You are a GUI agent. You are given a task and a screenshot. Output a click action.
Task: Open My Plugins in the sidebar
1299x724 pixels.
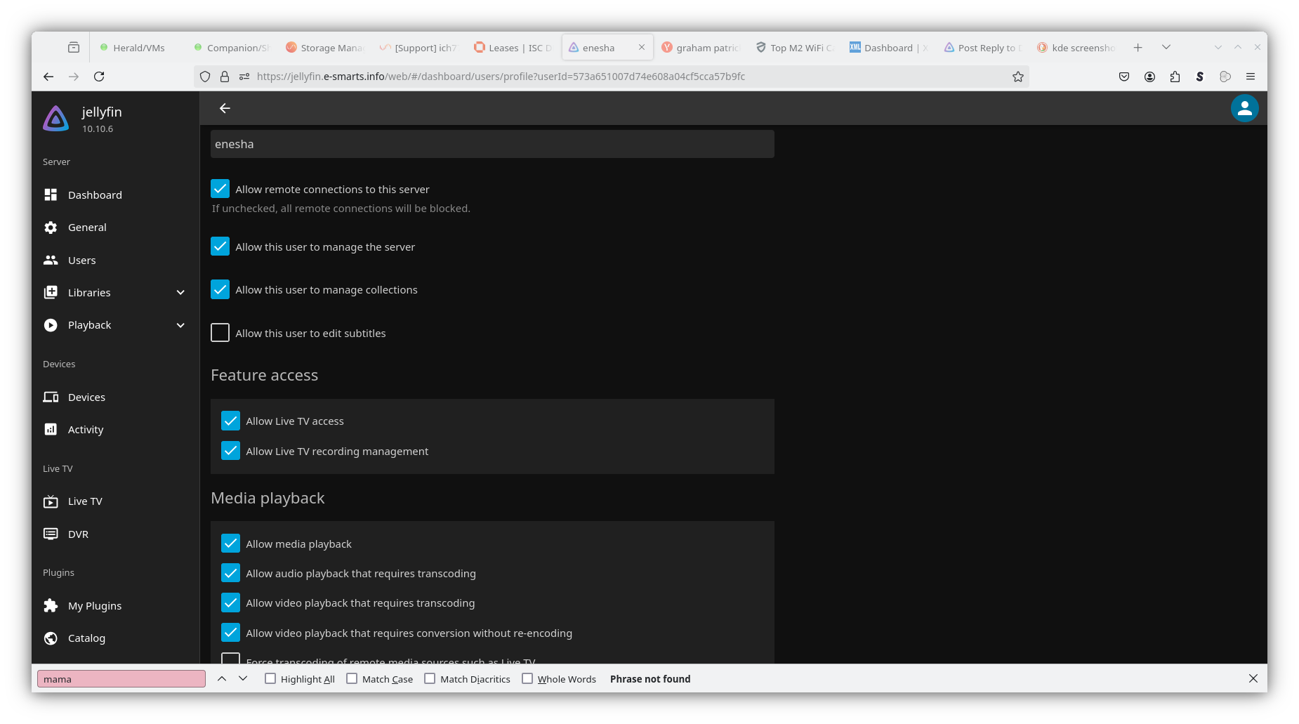coord(94,606)
